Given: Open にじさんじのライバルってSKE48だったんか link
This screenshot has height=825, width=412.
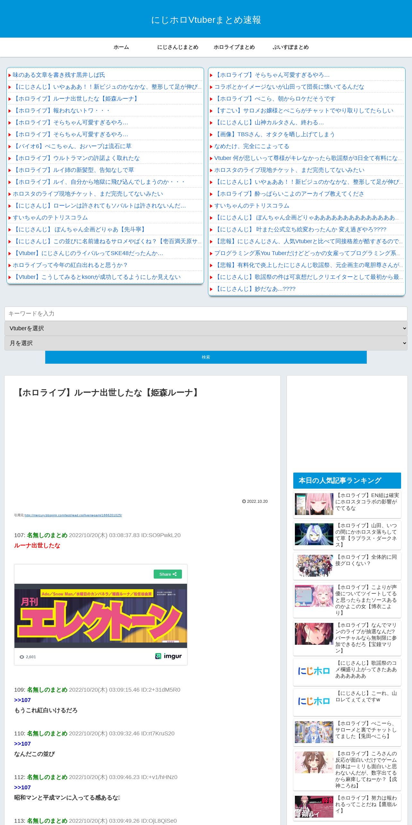Looking at the screenshot, I should tap(88, 253).
